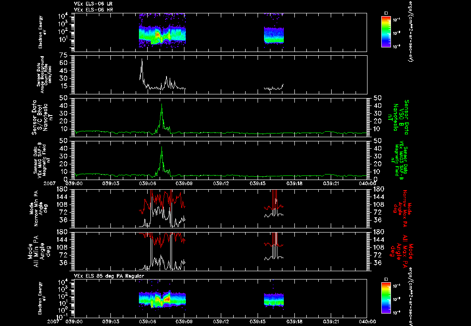Click the "Mode Narrow Min PA Angle" axis label
Image resolution: width=471 pixels, height=326 pixels.
click(38, 208)
